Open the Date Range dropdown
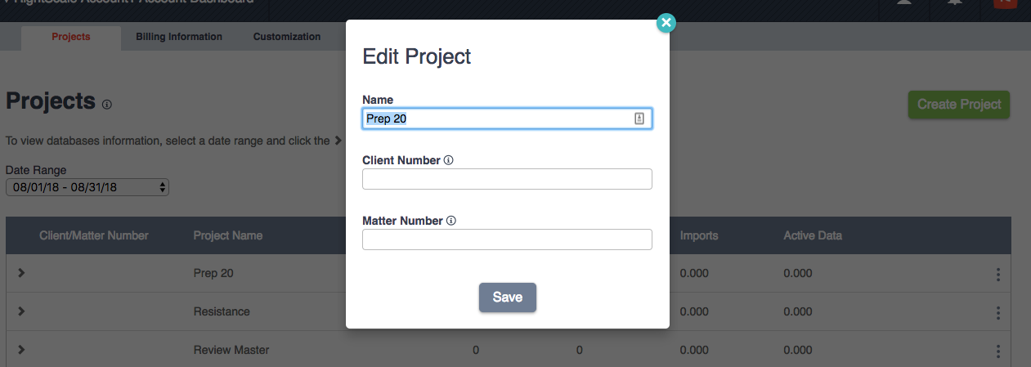The image size is (1031, 367). [87, 187]
